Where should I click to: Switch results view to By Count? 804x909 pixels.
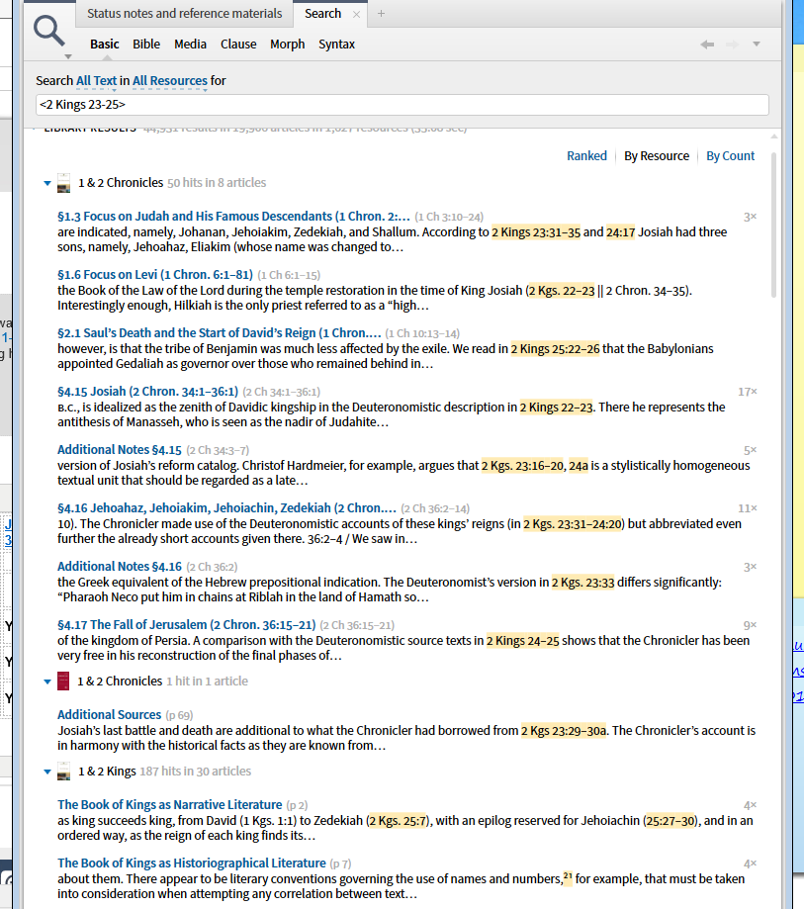[730, 156]
